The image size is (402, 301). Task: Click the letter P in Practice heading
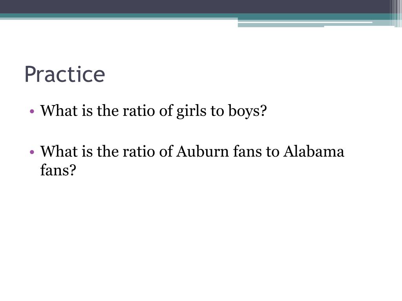[30, 74]
